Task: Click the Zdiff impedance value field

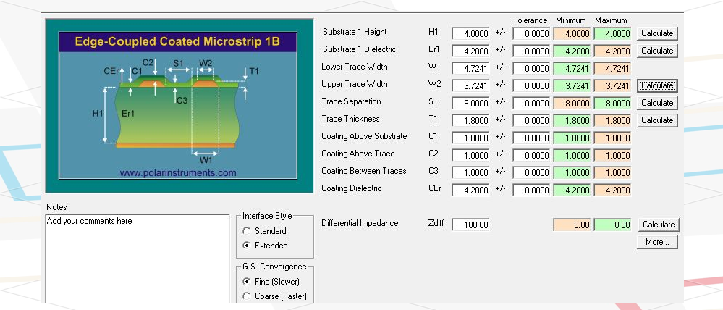Action: (x=470, y=225)
